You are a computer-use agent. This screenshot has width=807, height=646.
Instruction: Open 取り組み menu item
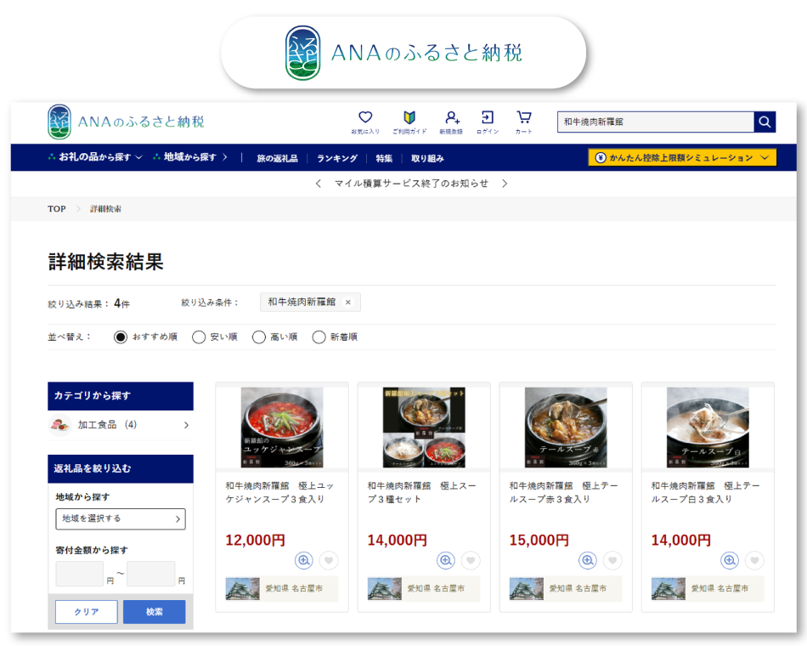[x=427, y=158]
